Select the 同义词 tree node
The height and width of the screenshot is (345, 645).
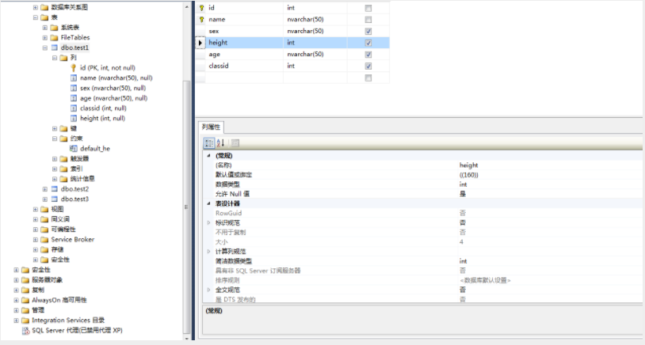[60, 219]
